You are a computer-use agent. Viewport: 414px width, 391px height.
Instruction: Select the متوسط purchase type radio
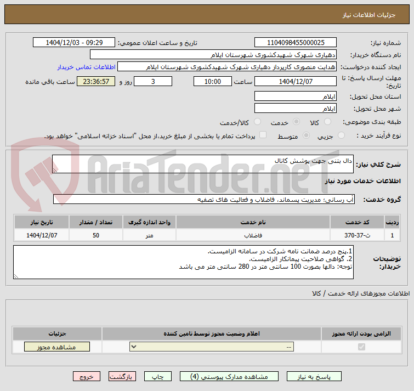click(306, 135)
